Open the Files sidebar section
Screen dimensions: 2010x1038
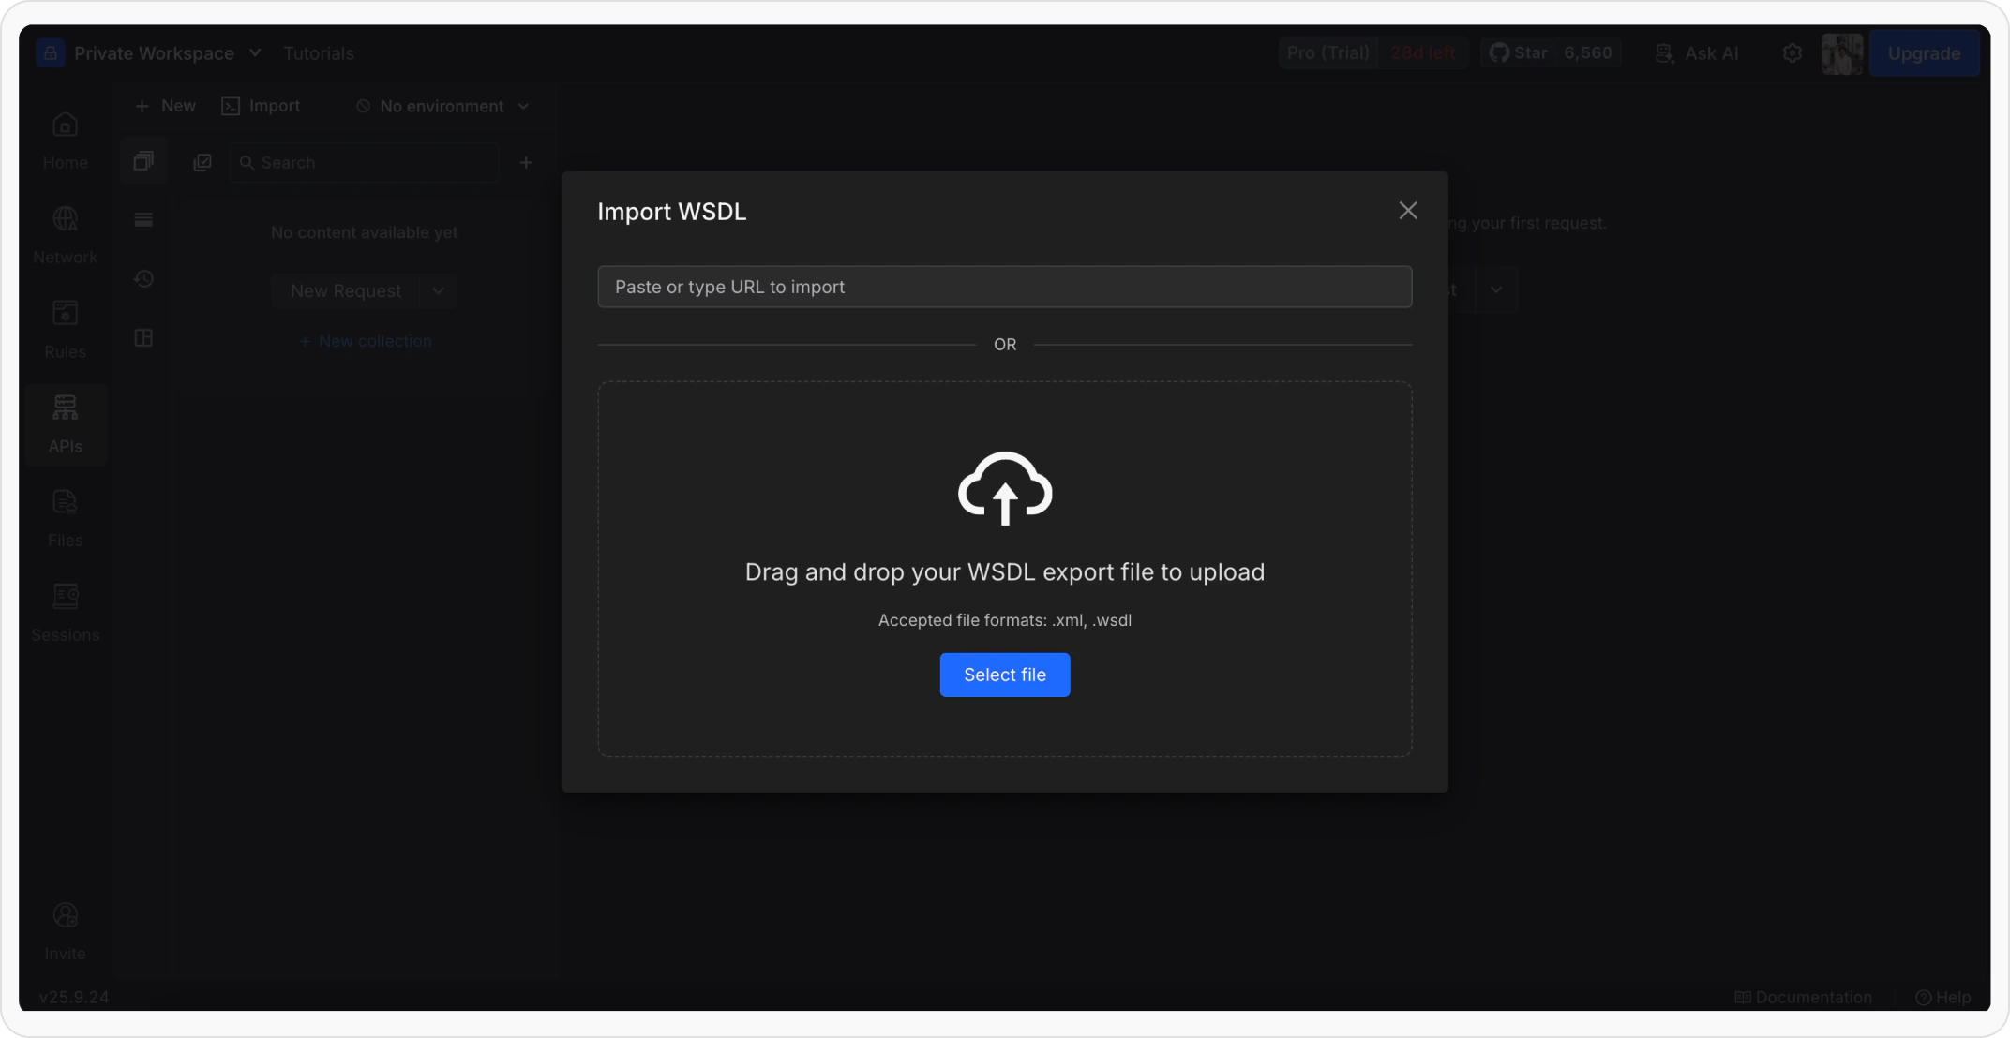(65, 518)
